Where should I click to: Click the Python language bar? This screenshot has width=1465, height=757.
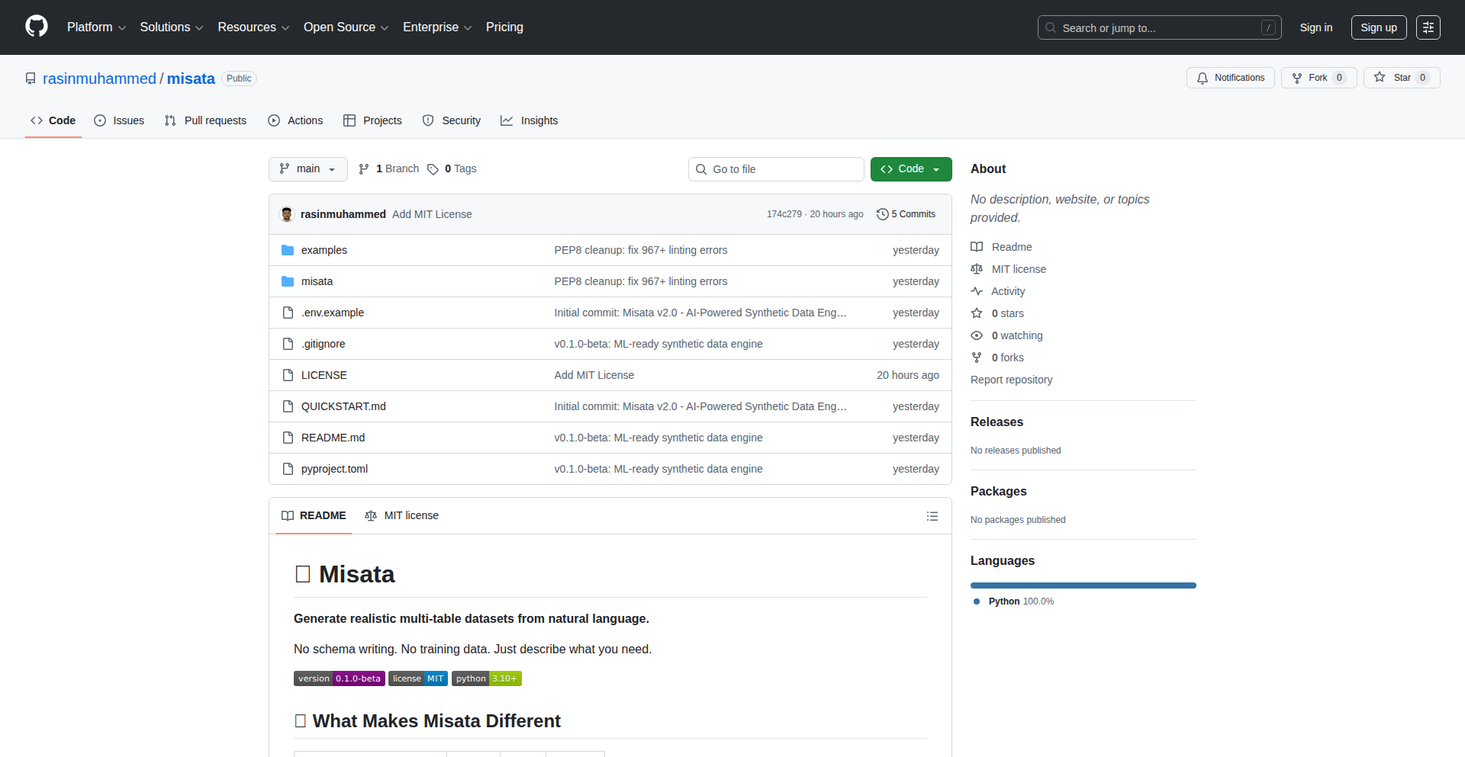(x=1083, y=585)
